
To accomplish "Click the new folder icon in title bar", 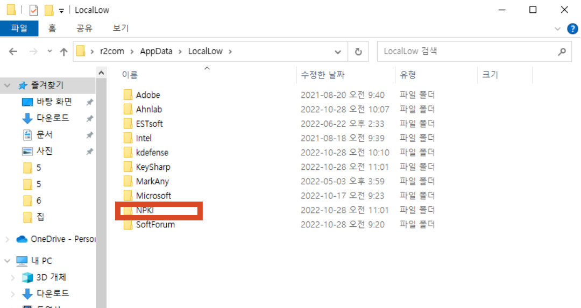I will pos(48,10).
